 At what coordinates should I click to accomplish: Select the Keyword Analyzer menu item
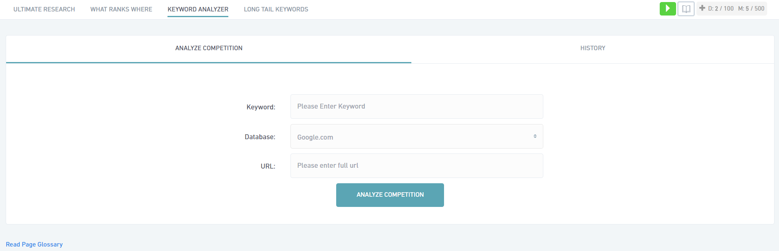point(198,9)
